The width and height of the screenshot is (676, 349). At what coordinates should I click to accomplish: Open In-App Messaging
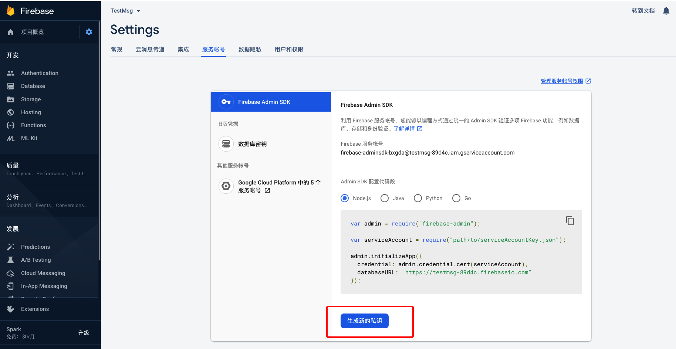click(44, 286)
